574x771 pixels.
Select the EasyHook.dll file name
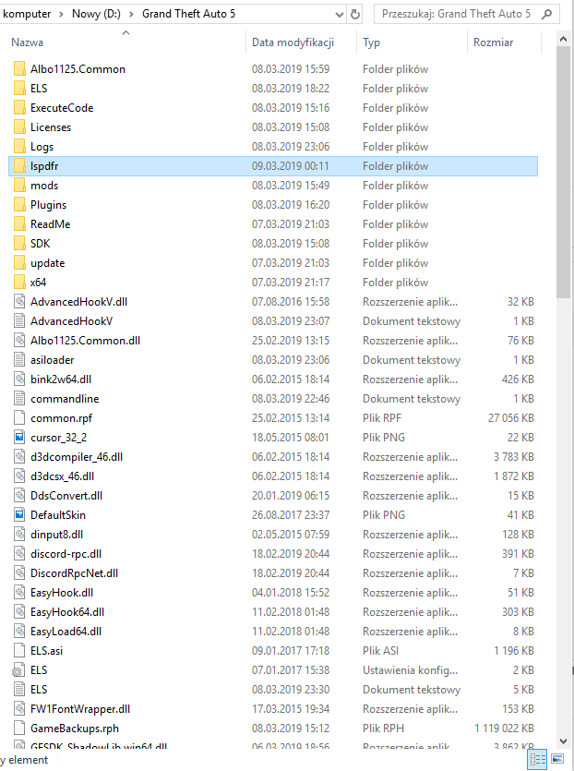pyautogui.click(x=62, y=593)
